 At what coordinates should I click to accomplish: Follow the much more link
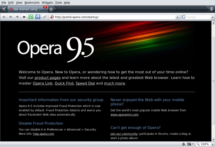[114, 83]
